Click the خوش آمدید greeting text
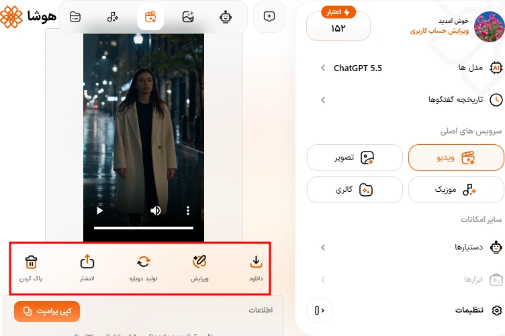This screenshot has height=336, width=505. (x=453, y=21)
